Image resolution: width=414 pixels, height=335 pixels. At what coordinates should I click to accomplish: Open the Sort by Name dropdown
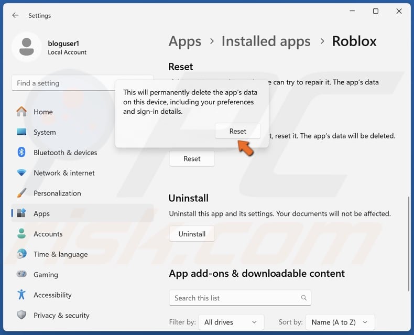click(x=340, y=322)
